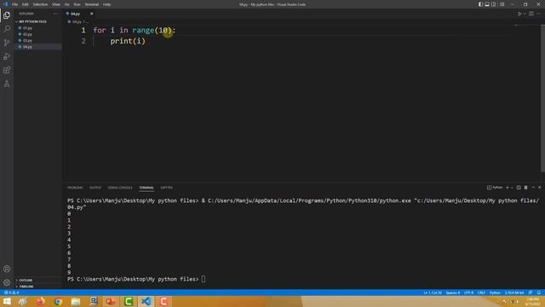This screenshot has height=307, width=545.
Task: Open the File menu
Action: (15, 4)
